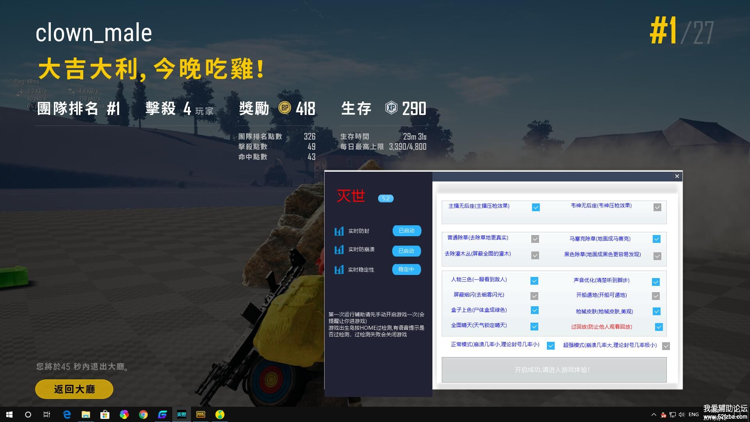Click the 命中點數 43 value

(x=311, y=157)
